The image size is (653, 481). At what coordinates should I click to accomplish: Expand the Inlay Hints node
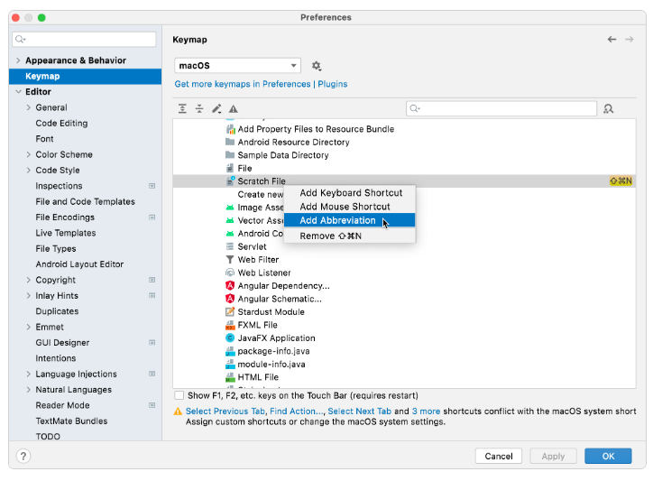28,295
